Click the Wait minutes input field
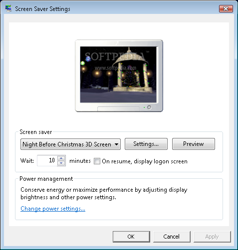The image size is (238, 250). [x=47, y=160]
